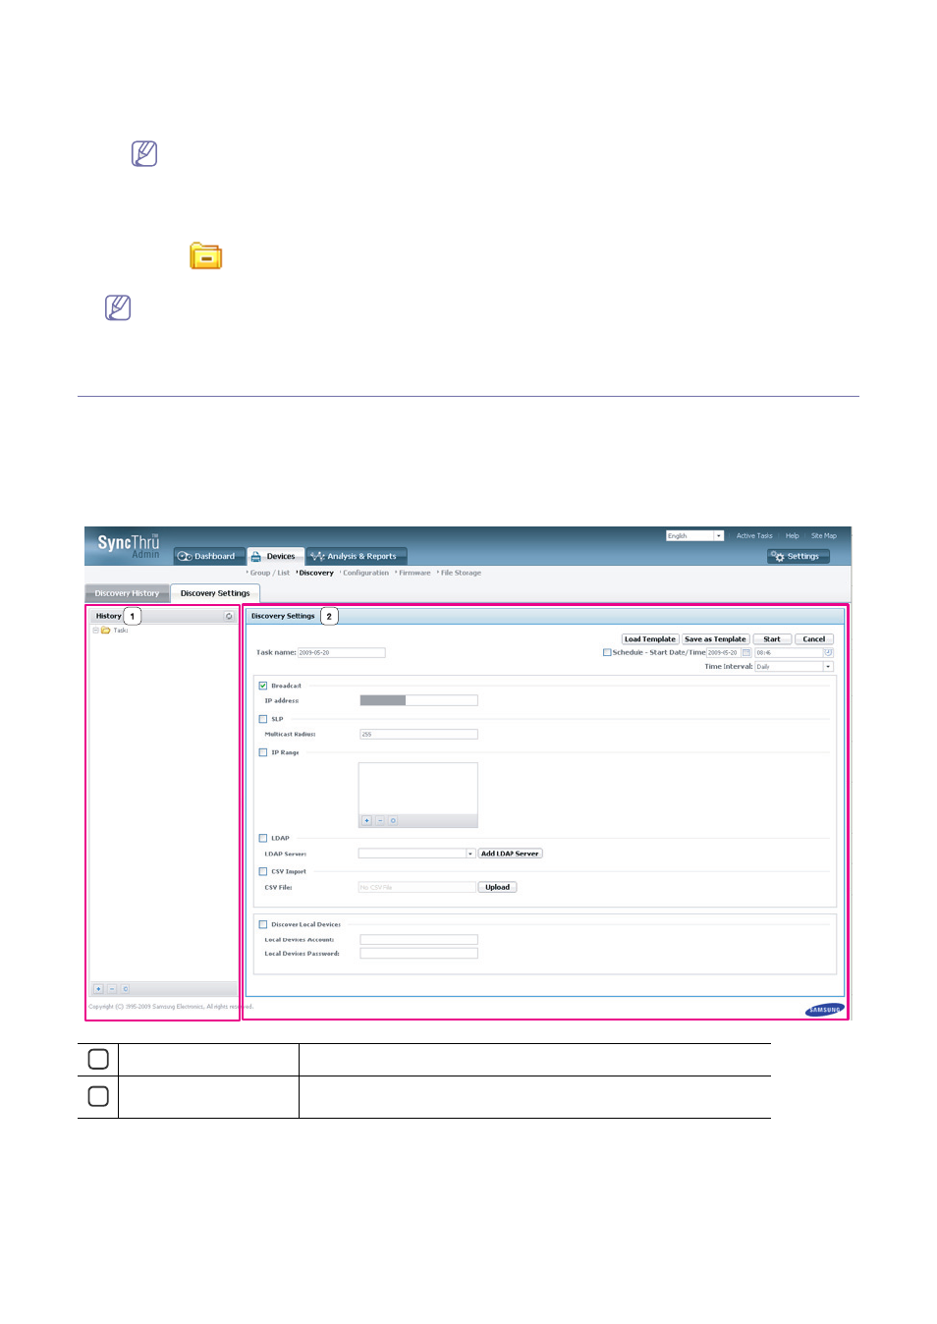
Task: Add a new task in History panel
Action: pyautogui.click(x=98, y=989)
